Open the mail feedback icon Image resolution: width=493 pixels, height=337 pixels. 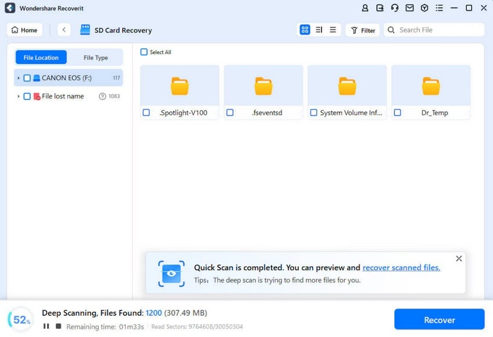point(409,8)
